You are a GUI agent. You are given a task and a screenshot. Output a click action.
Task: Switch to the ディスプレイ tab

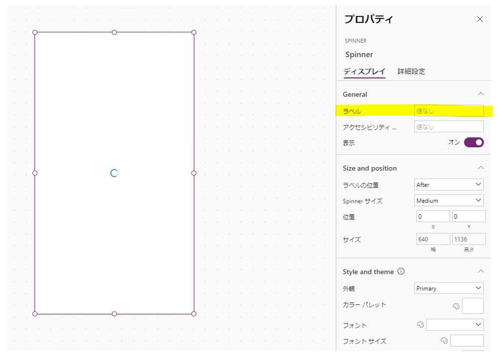point(365,71)
